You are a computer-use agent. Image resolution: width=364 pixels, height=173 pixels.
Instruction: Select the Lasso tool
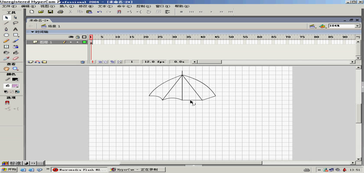pos(15,23)
